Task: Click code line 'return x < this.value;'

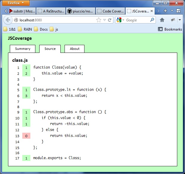Action: click(x=65, y=96)
